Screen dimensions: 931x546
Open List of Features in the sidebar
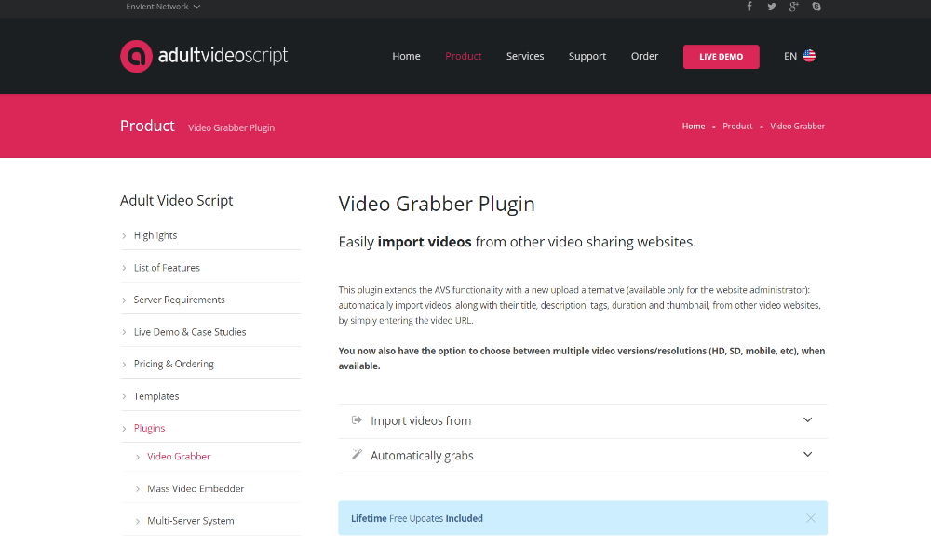[x=167, y=268]
